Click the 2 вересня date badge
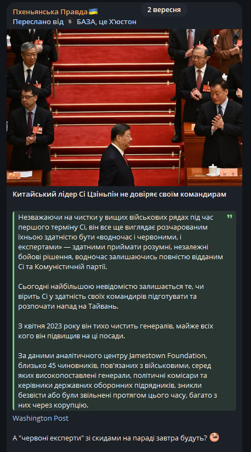 click(x=164, y=10)
